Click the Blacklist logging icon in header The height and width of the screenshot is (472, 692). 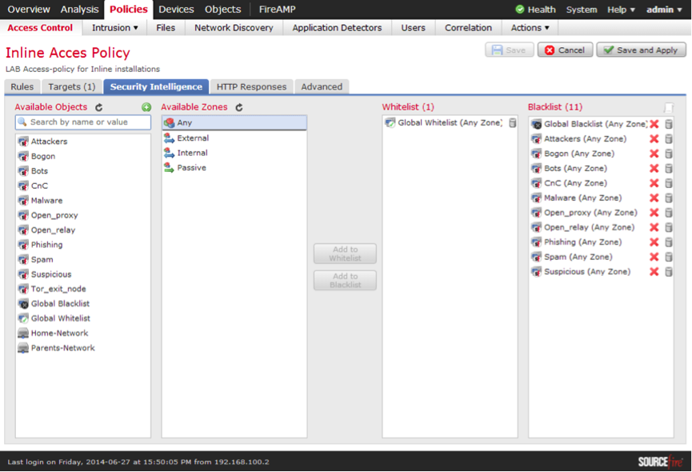(x=669, y=107)
